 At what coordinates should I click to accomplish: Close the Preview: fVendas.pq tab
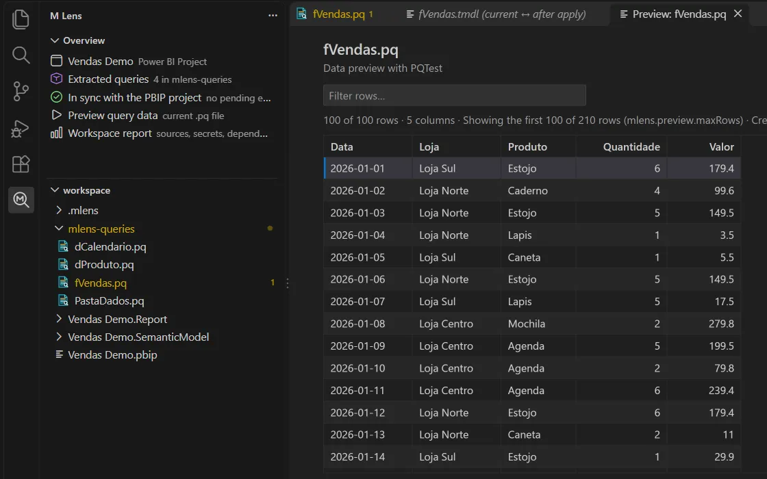(738, 14)
